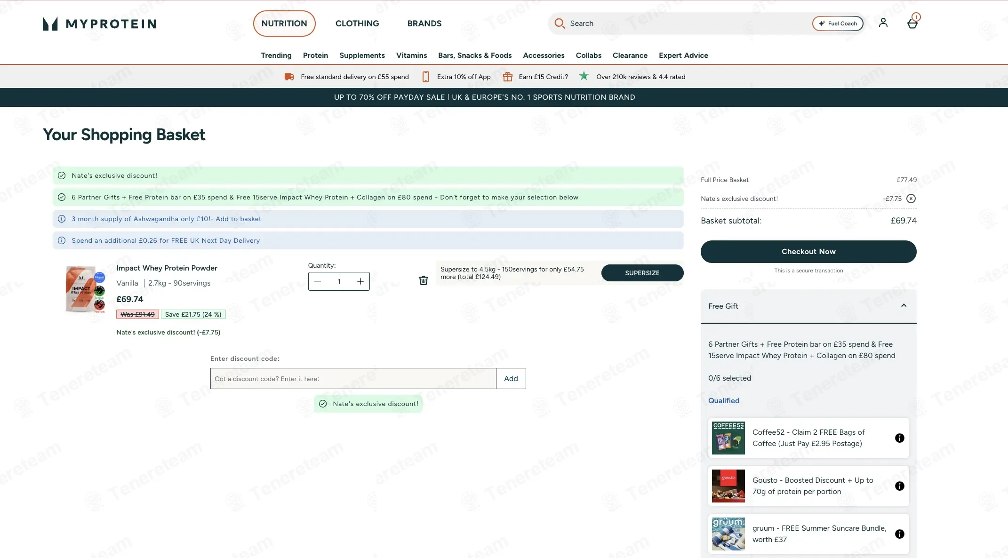This screenshot has height=558, width=1008.
Task: Show info for Coffee52 gift
Action: point(899,438)
